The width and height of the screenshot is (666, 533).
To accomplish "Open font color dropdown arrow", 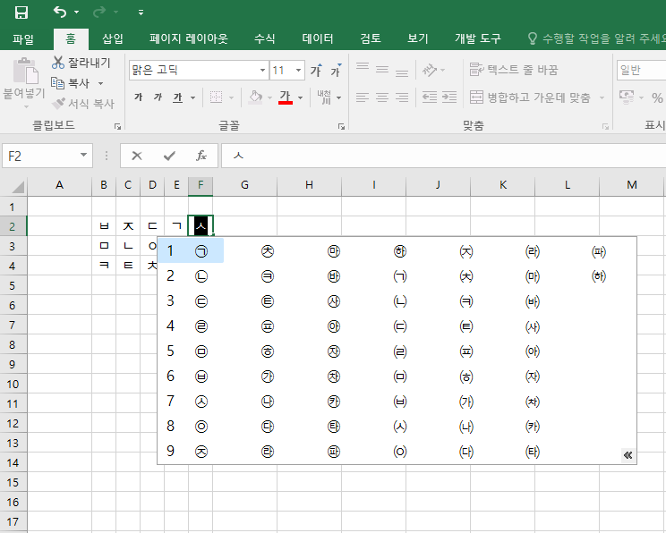I will [x=300, y=97].
